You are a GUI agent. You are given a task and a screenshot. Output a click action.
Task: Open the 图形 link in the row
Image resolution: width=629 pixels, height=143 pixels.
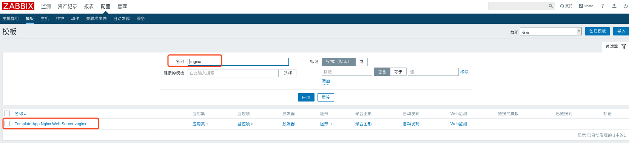tap(324, 124)
